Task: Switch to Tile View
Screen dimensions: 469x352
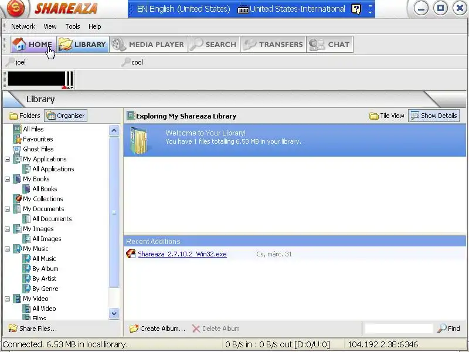Action: click(387, 116)
